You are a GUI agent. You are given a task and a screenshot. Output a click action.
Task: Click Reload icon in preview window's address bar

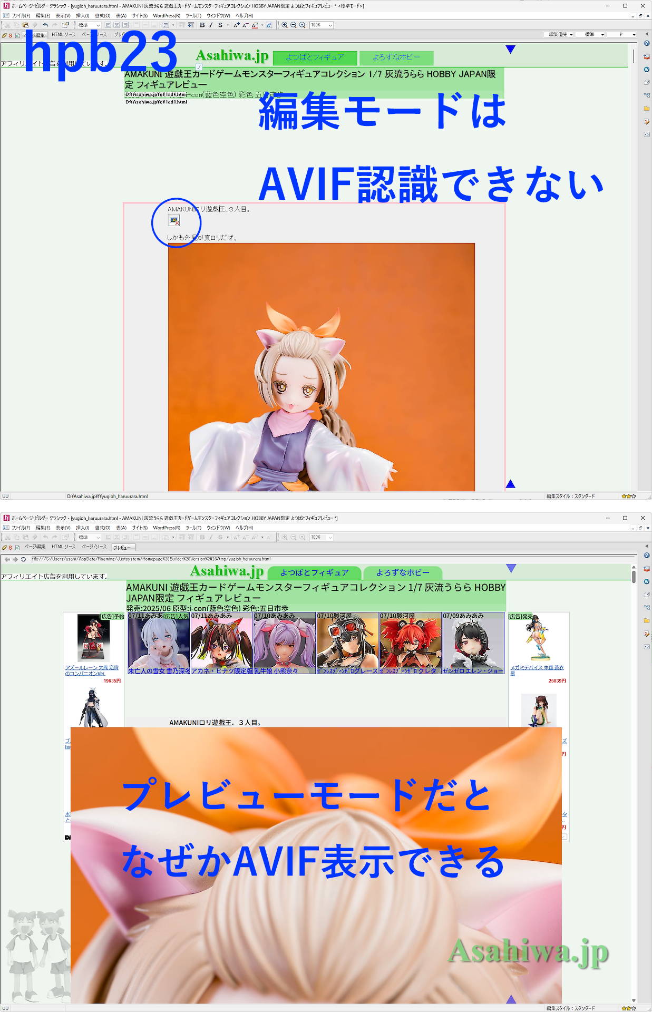pos(23,559)
